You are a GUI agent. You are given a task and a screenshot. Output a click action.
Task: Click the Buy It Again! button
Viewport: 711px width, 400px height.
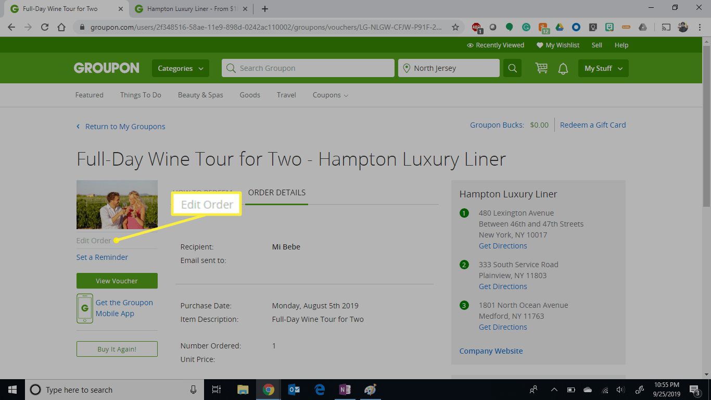(117, 349)
